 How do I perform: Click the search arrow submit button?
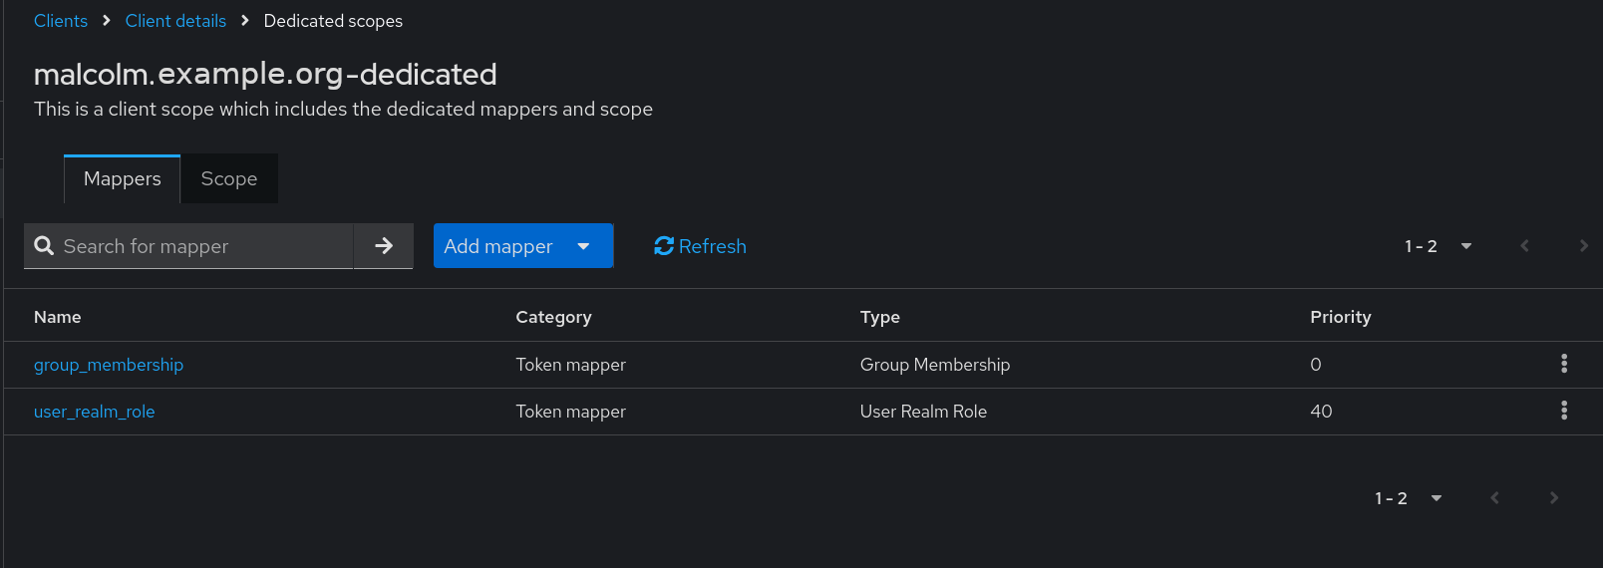pos(384,246)
